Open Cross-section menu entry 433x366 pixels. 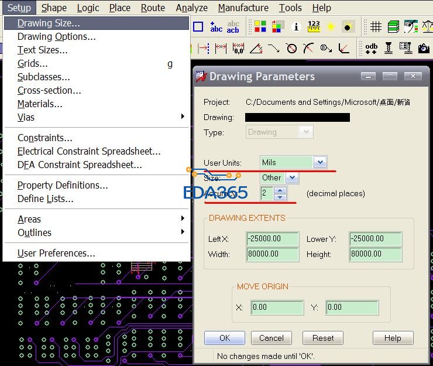pyautogui.click(x=97, y=90)
